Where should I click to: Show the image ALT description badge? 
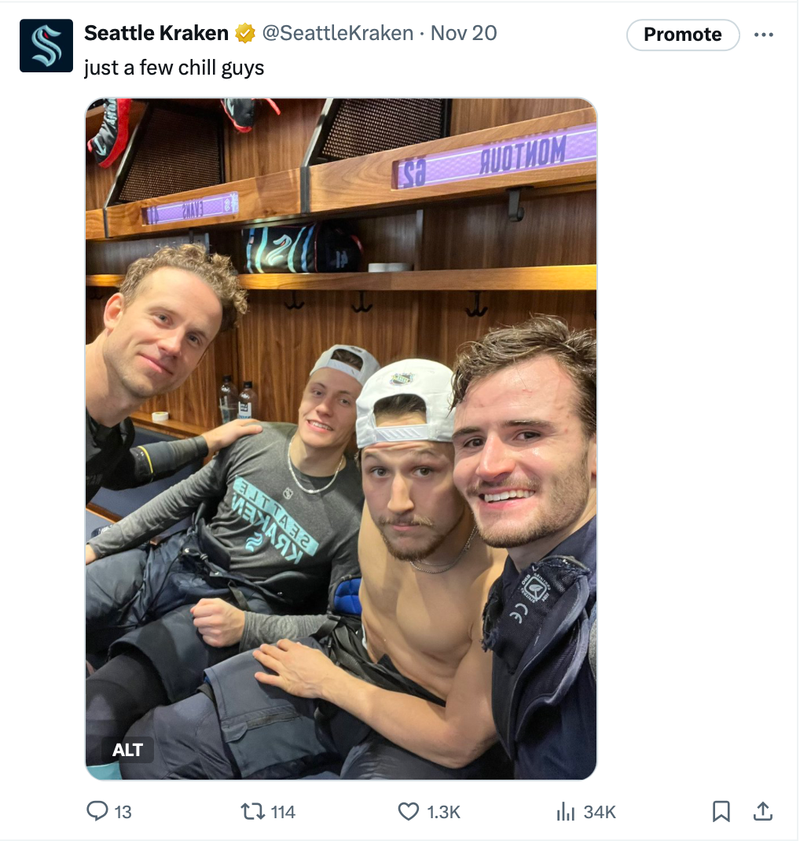tap(127, 749)
